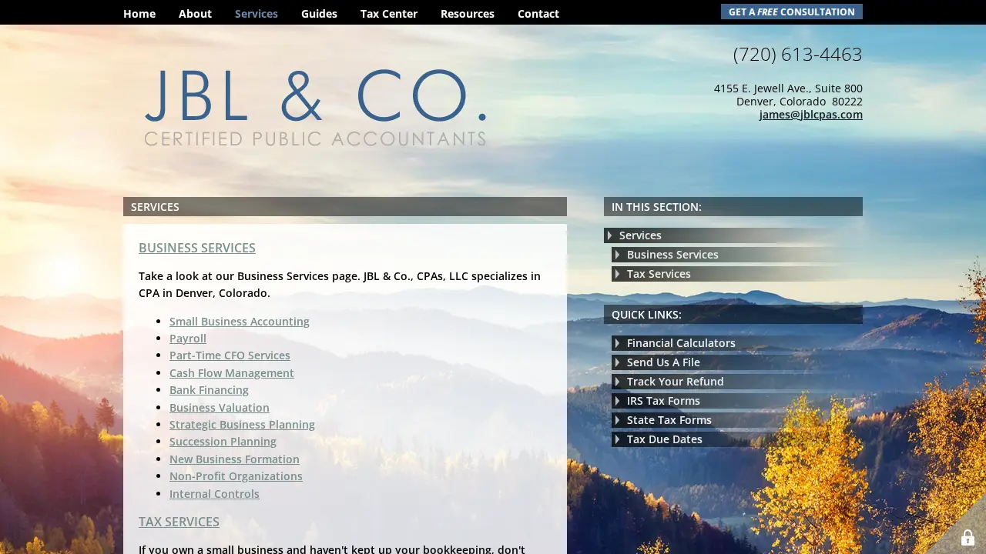Open Track Your Refund quick link

[x=676, y=382]
